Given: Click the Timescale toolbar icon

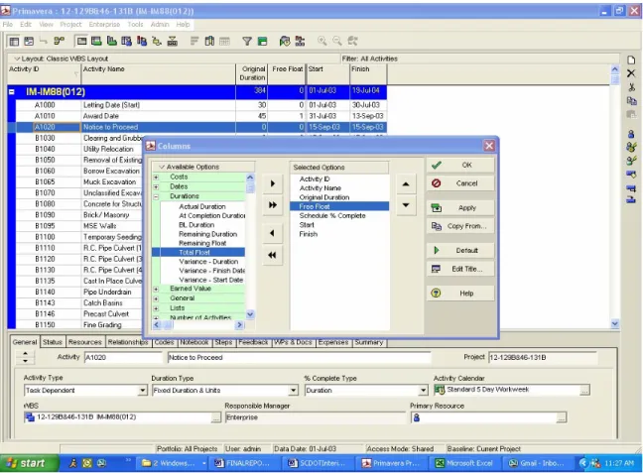Looking at the screenshot, I should [x=224, y=41].
